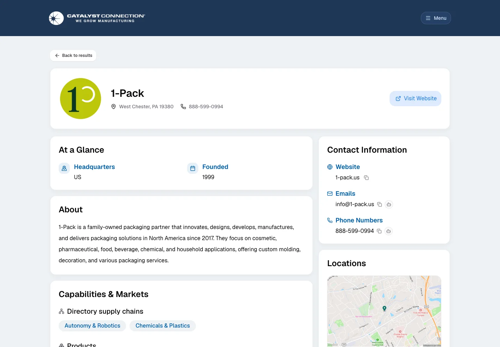Click the contact phone number 888-599-0994
This screenshot has height=347, width=500.
point(355,231)
